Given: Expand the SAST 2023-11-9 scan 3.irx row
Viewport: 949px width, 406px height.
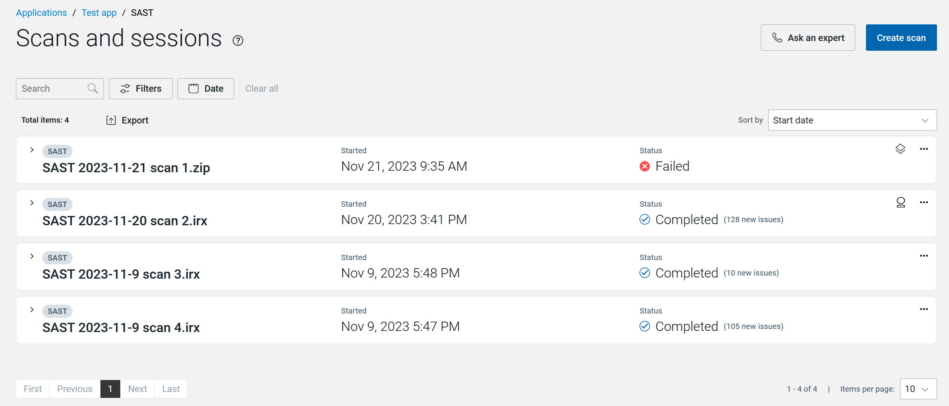Looking at the screenshot, I should coord(32,256).
